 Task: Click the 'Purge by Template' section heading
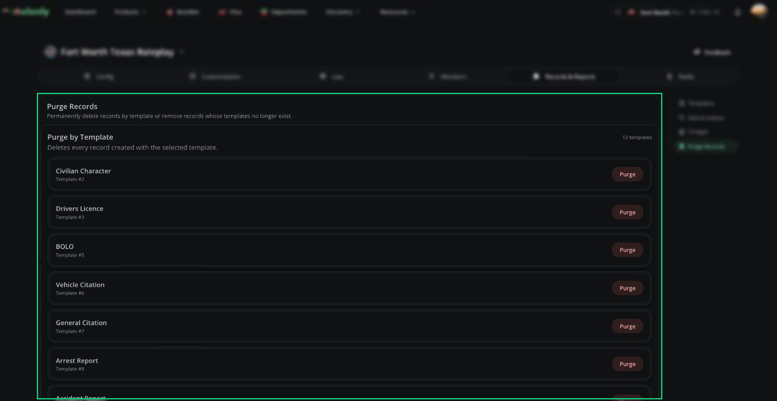click(80, 137)
